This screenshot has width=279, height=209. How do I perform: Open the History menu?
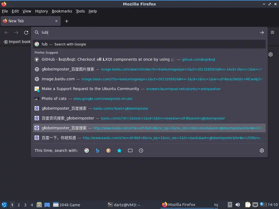click(41, 11)
